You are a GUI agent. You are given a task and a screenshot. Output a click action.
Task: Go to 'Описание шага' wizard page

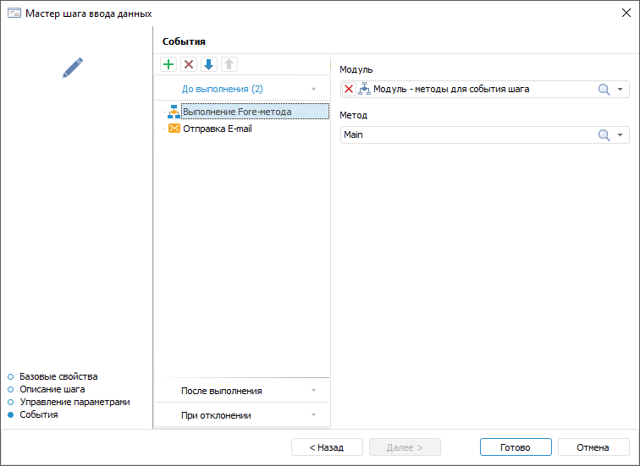[x=52, y=389]
